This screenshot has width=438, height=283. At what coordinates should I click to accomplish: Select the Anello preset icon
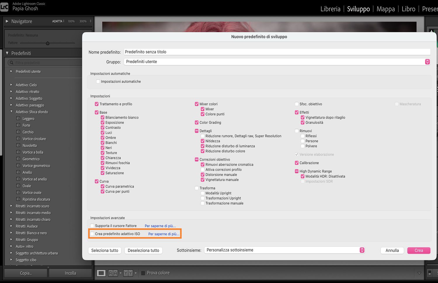click(x=18, y=172)
